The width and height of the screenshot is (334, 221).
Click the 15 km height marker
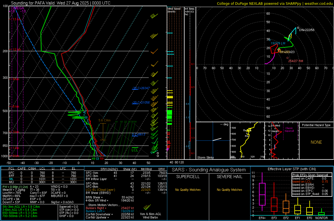point(17,19)
